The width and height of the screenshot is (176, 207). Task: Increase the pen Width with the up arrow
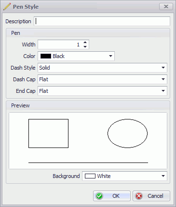85,43
